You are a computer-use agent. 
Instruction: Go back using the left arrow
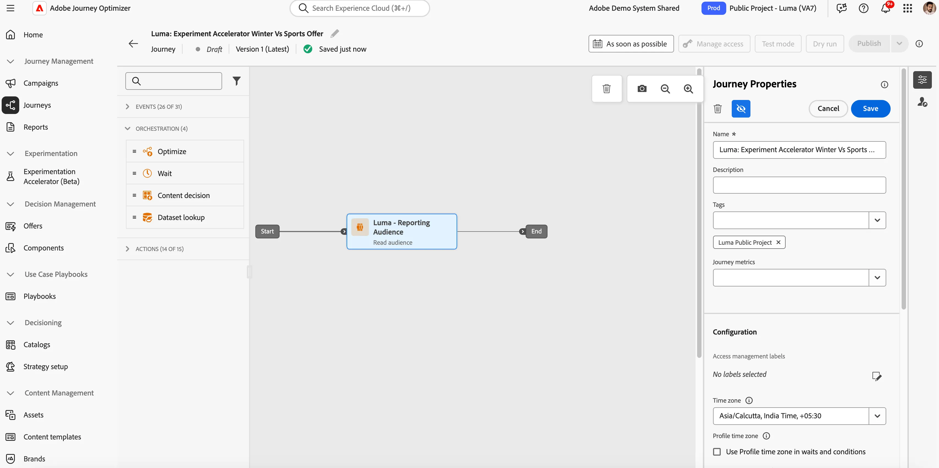pyautogui.click(x=133, y=44)
